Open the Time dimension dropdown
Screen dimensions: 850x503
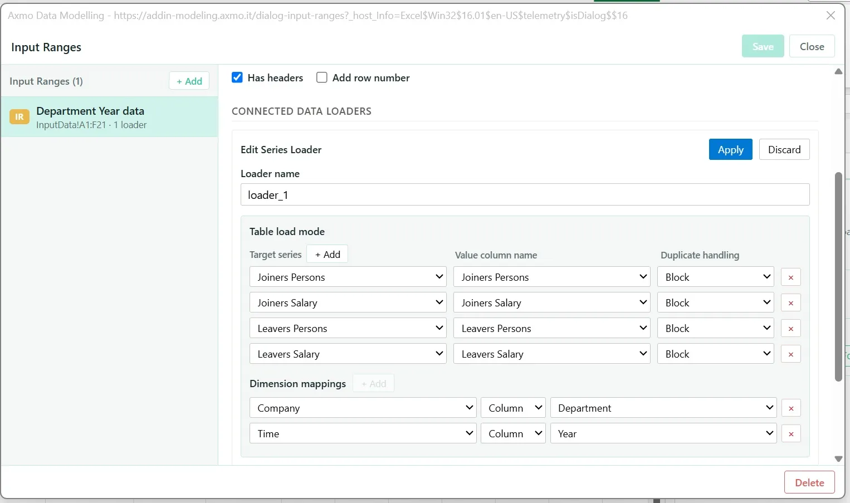point(363,433)
